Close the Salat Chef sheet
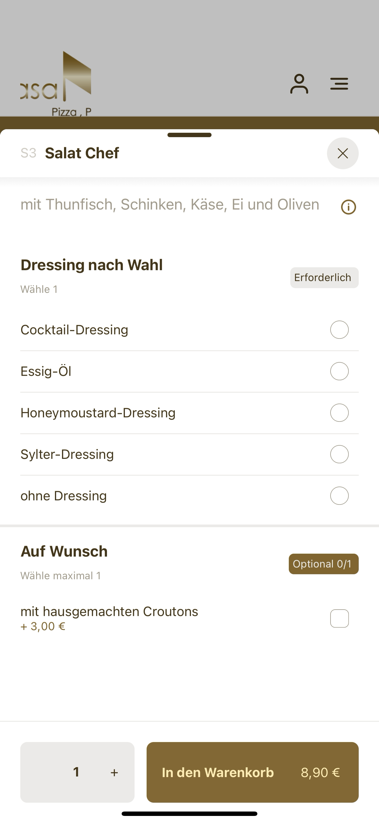 pos(343,153)
